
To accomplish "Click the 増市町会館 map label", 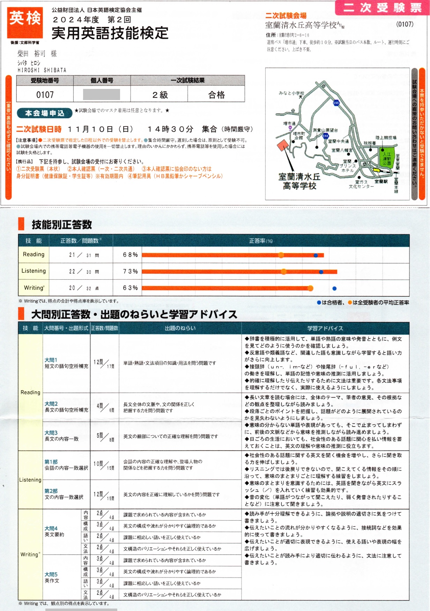I will click(299, 136).
